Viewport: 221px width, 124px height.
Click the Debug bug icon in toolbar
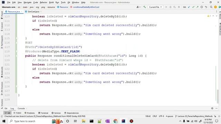tap(170, 7)
